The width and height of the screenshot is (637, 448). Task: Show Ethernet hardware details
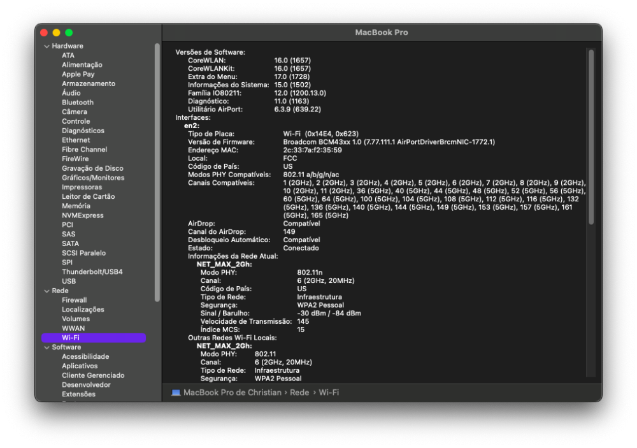coord(76,140)
